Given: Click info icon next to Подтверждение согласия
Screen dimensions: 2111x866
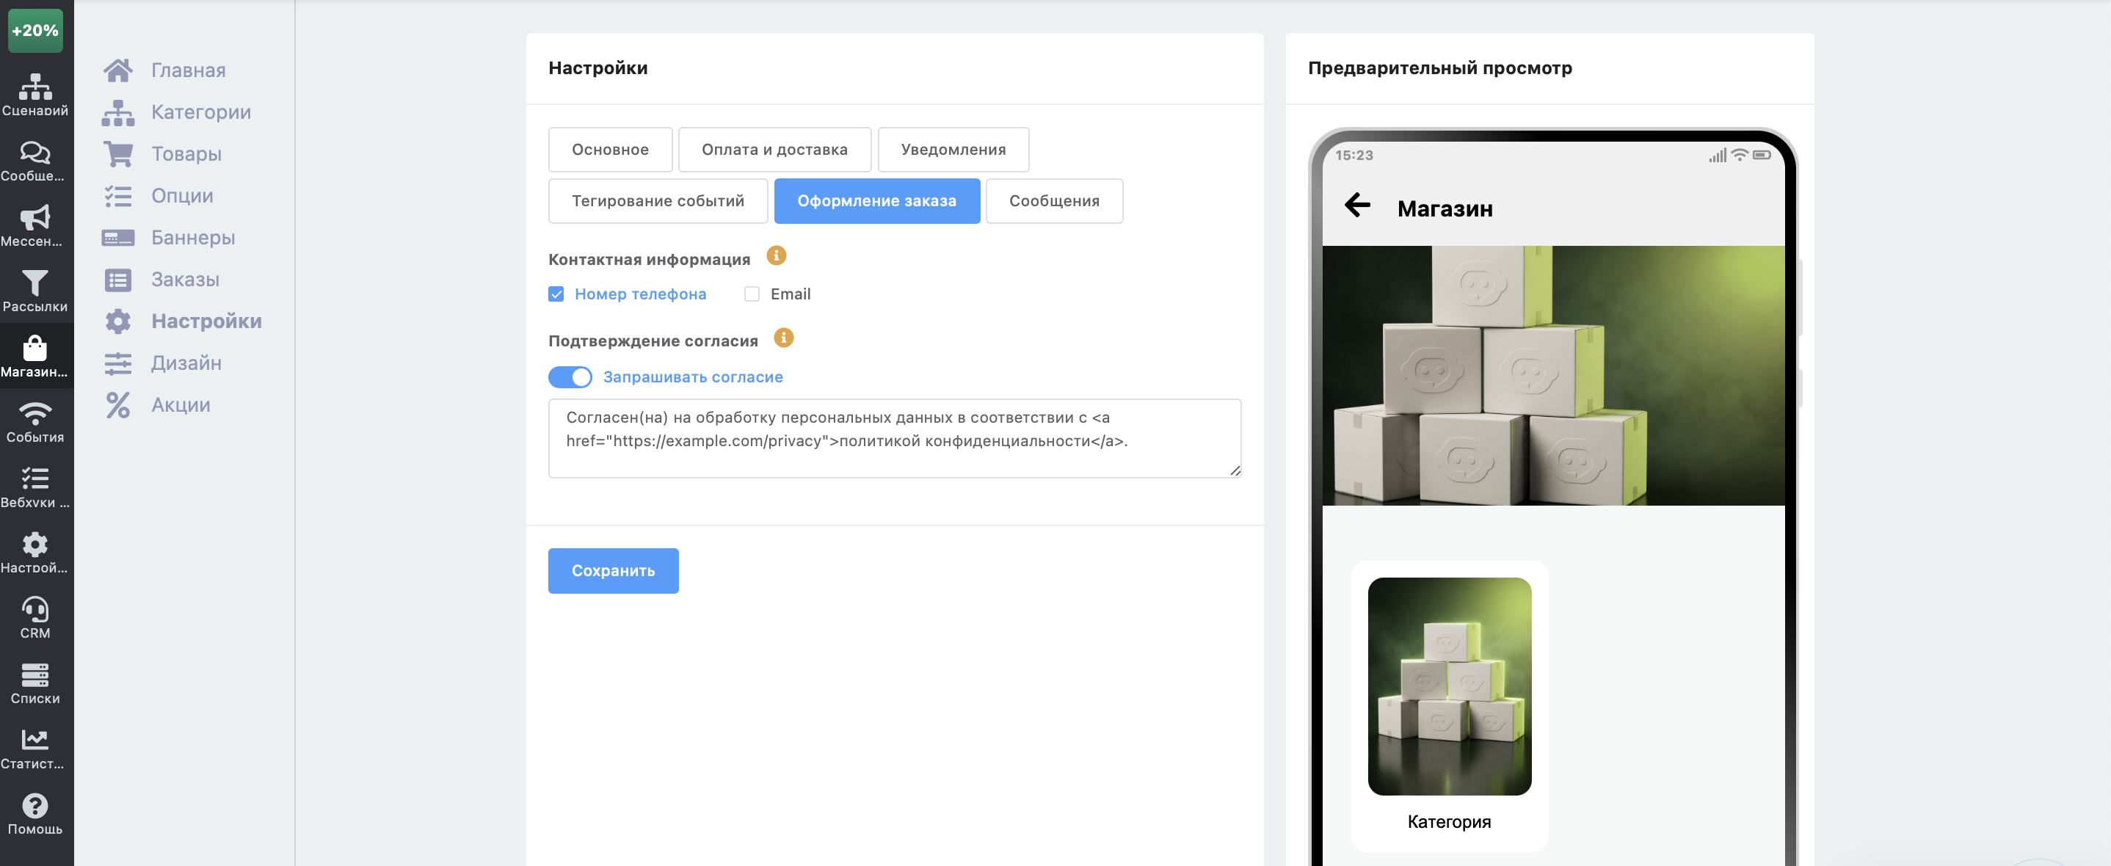Looking at the screenshot, I should pos(783,338).
